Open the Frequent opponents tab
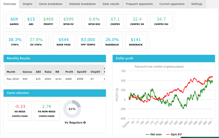 pos(139,4)
